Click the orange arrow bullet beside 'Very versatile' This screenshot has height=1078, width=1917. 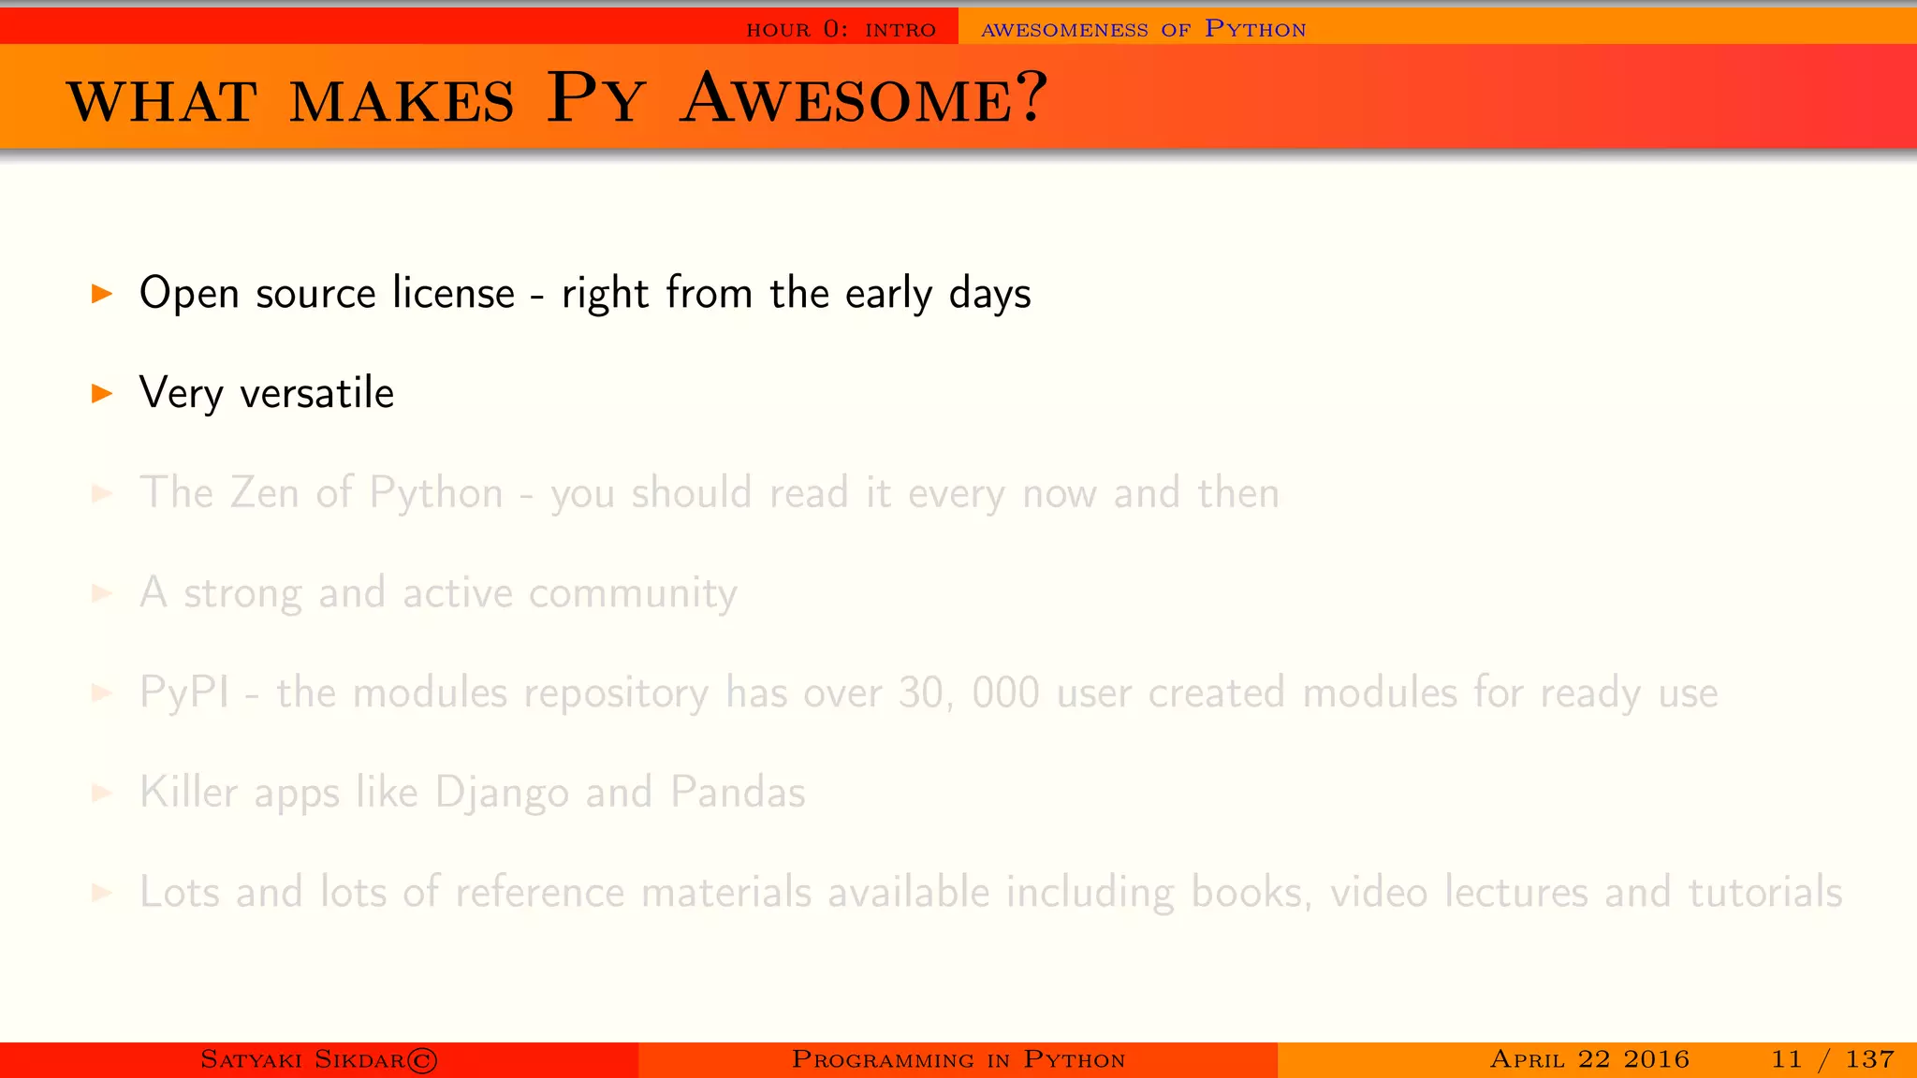[102, 393]
